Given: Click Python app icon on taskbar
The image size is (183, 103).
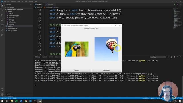Looking at the screenshot, I should click(x=40, y=101).
